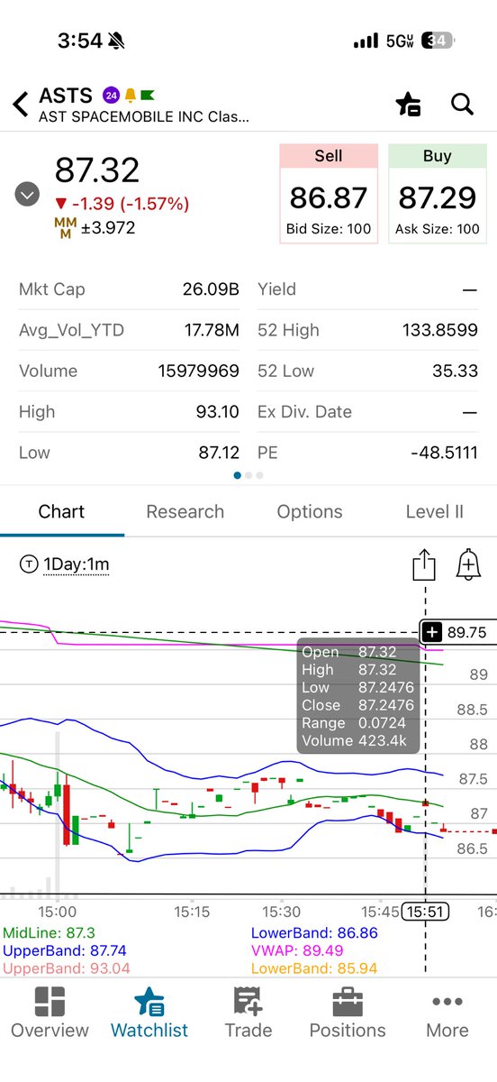Tap the last price 87.32

click(x=97, y=170)
